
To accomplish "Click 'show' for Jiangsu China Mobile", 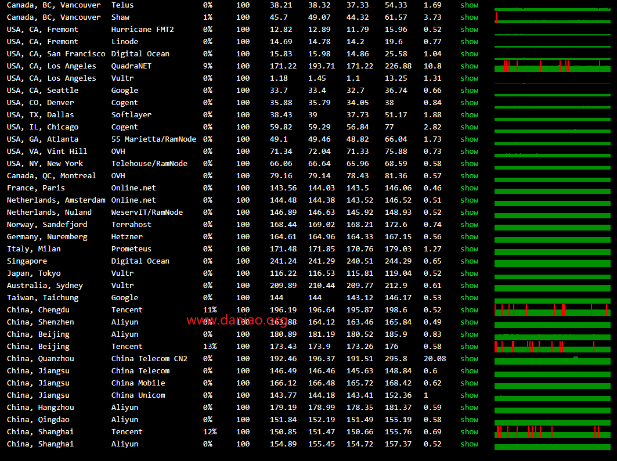I will [469, 383].
